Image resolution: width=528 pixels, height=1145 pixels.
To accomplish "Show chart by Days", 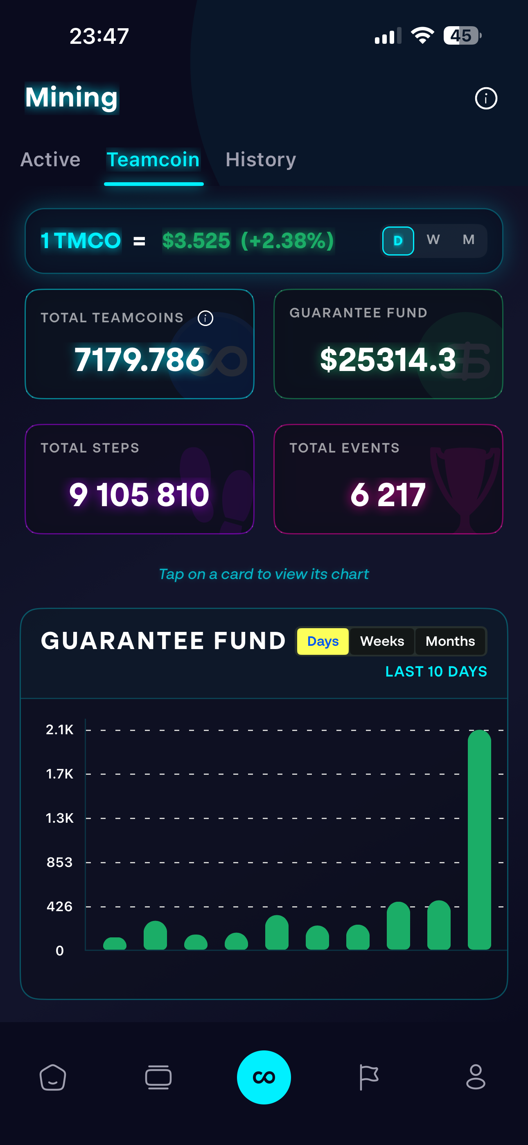I will coord(323,641).
